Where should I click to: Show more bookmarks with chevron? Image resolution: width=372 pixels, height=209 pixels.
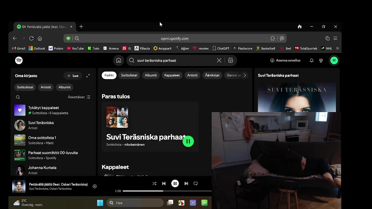click(337, 48)
